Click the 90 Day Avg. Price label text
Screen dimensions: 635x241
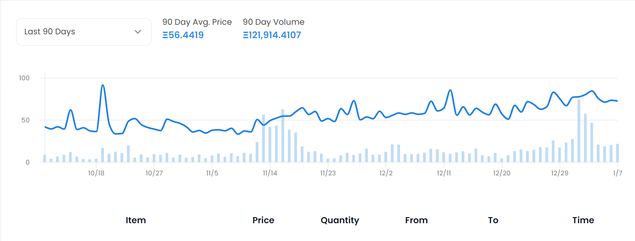point(197,22)
